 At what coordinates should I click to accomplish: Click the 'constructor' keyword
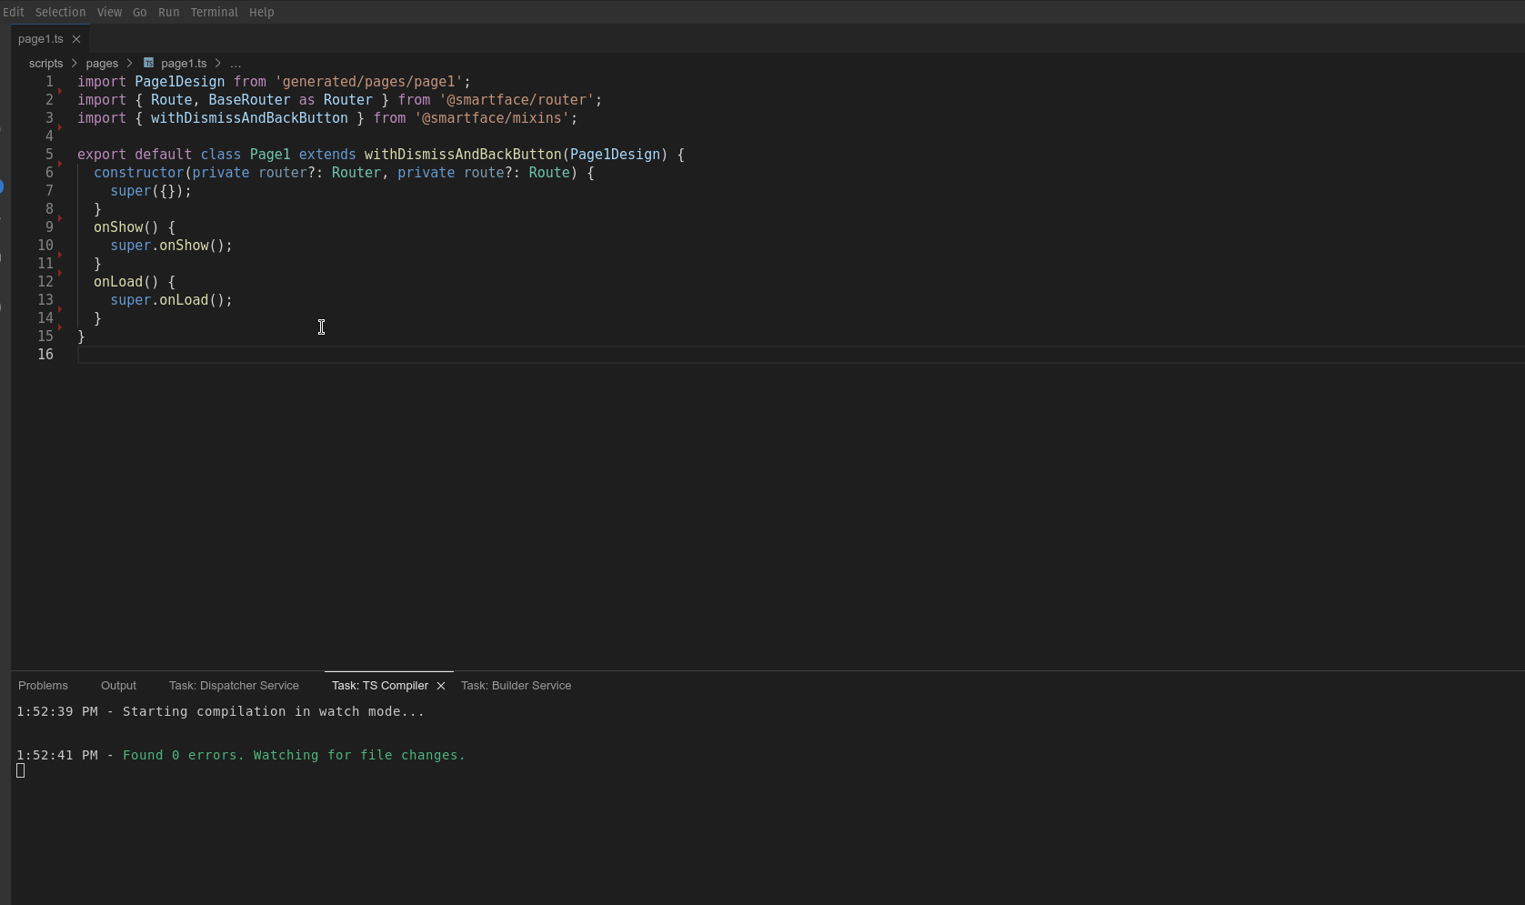pyautogui.click(x=138, y=173)
